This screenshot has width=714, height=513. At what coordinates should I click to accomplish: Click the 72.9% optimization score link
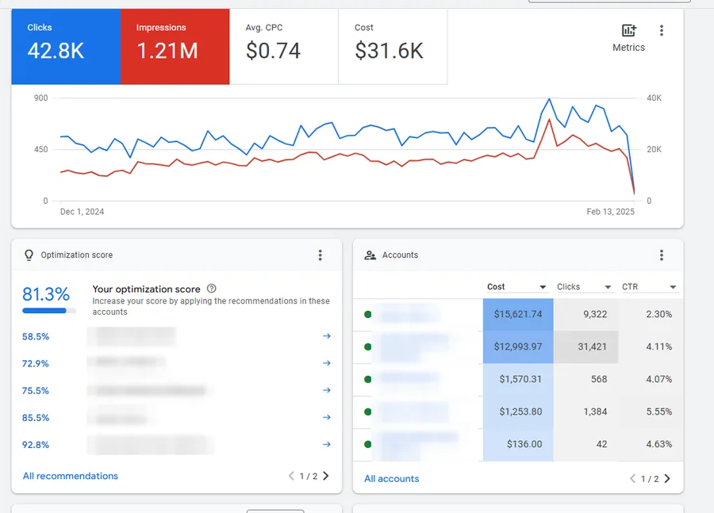(x=36, y=364)
